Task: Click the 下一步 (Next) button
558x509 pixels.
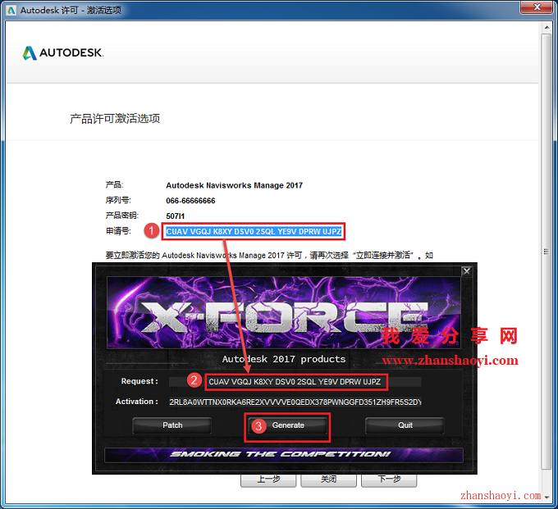Action: point(389,480)
